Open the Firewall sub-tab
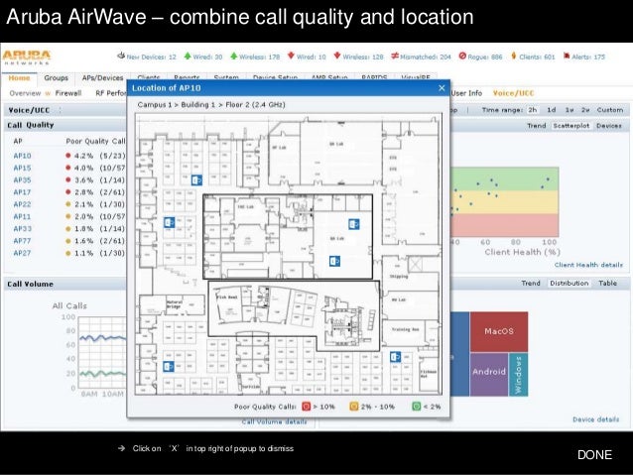 click(x=68, y=93)
